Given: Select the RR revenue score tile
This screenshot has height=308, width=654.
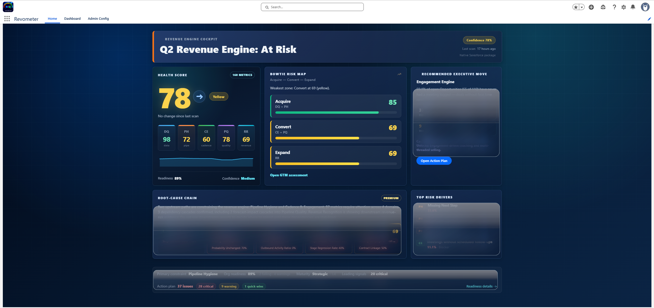Looking at the screenshot, I should click(x=246, y=138).
